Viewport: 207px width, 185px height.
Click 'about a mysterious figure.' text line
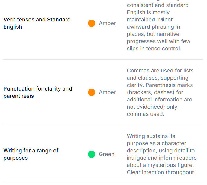coord(160,165)
